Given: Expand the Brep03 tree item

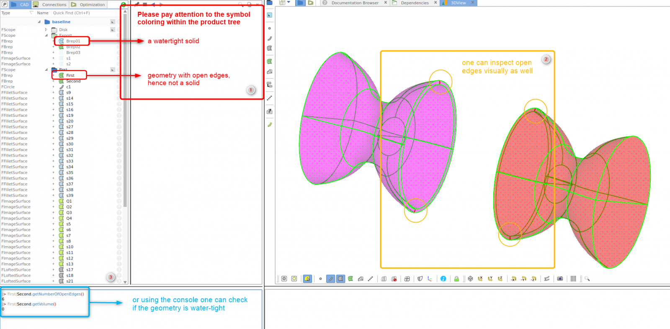Looking at the screenshot, I should [53, 53].
